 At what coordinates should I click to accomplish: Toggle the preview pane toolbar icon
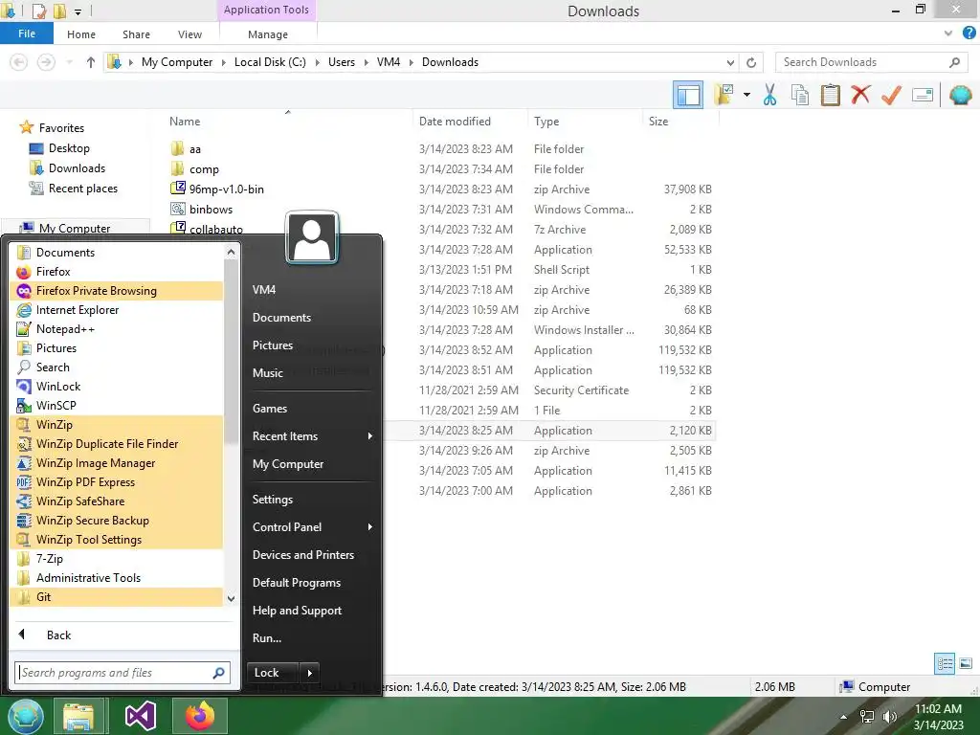pyautogui.click(x=688, y=95)
